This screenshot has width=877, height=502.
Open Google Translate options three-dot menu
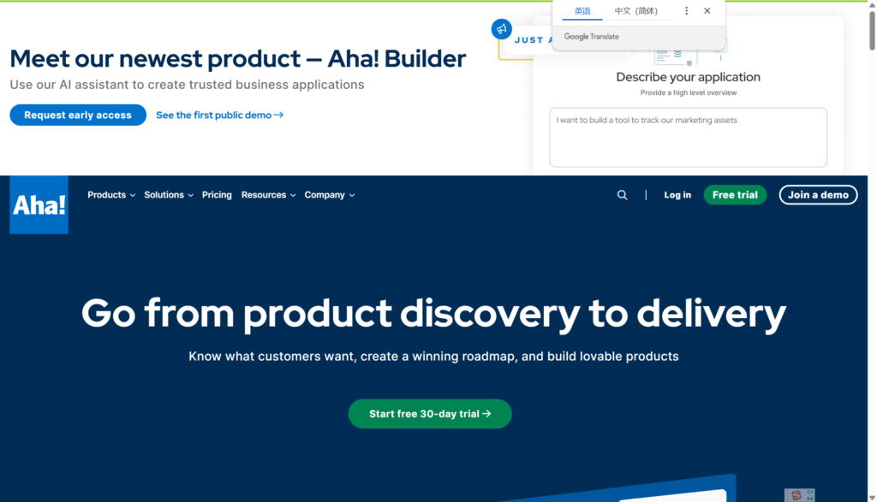(686, 11)
